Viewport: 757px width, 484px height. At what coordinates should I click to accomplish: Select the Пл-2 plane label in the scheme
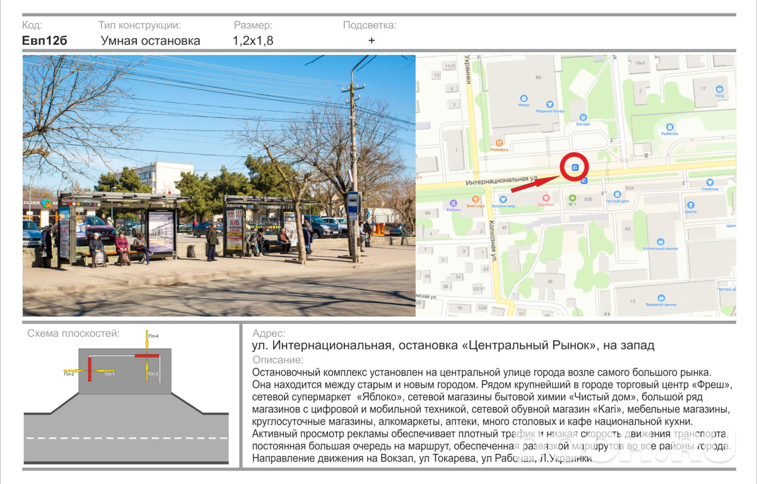(x=69, y=374)
